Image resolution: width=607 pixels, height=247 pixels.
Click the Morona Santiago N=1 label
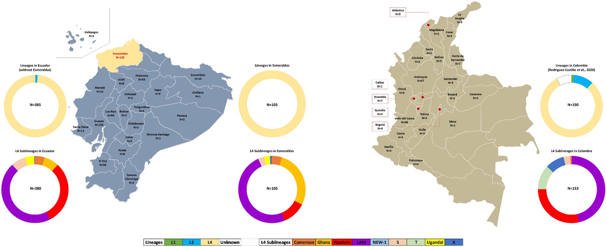point(158,136)
